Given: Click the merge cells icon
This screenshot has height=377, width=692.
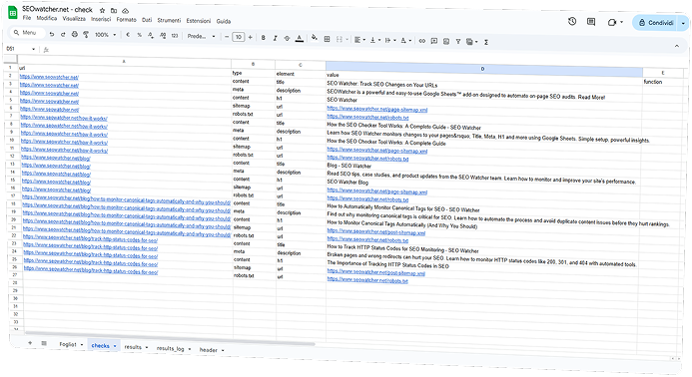Looking at the screenshot, I should (x=340, y=39).
